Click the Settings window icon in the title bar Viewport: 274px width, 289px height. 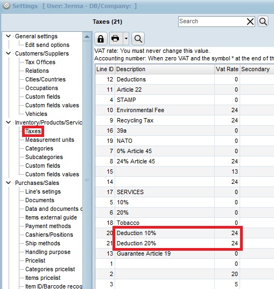click(x=6, y=6)
